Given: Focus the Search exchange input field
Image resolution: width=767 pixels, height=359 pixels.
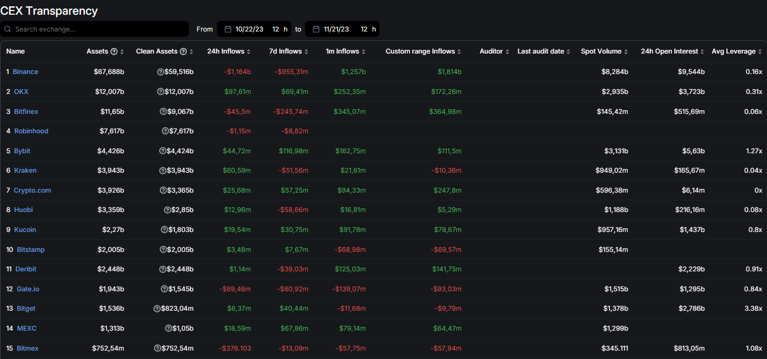Looking at the screenshot, I should [x=100, y=29].
